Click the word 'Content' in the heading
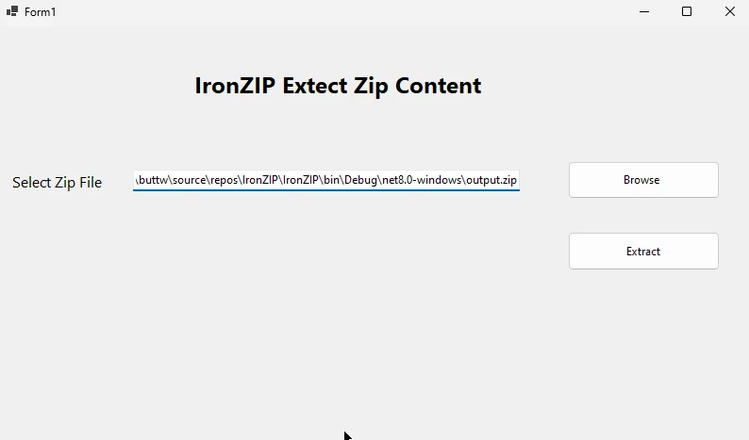Image resolution: width=749 pixels, height=440 pixels. [439, 86]
